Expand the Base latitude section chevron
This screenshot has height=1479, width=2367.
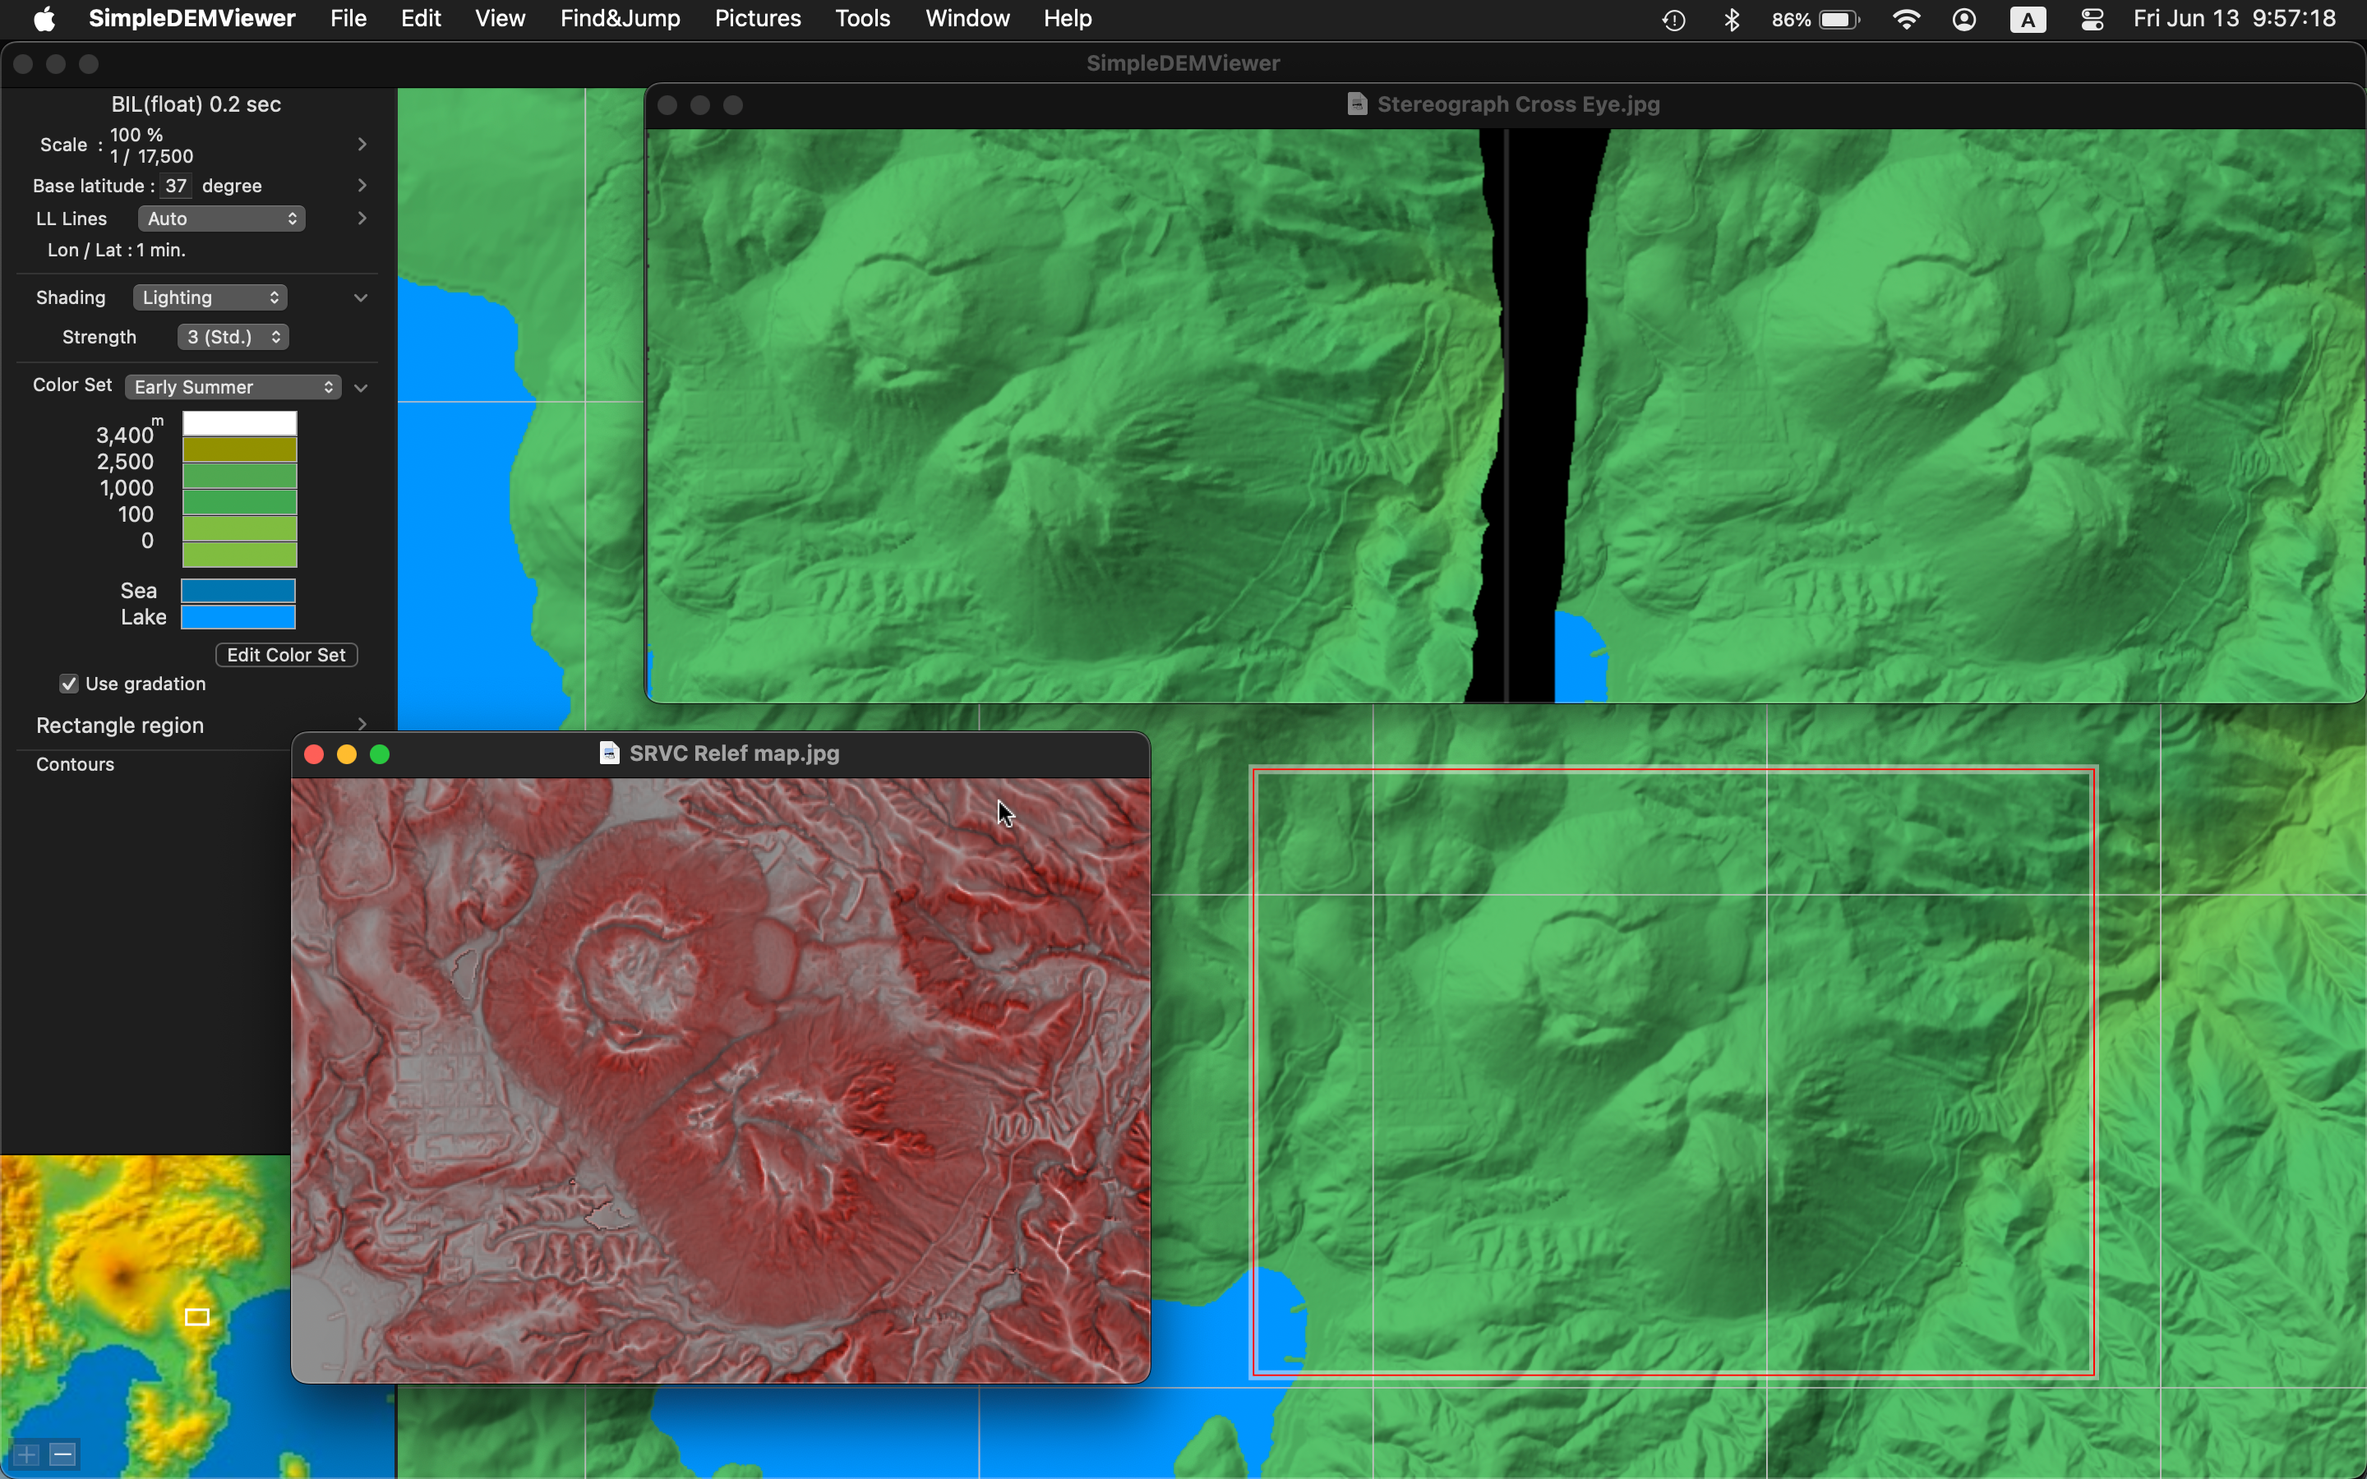pyautogui.click(x=362, y=185)
